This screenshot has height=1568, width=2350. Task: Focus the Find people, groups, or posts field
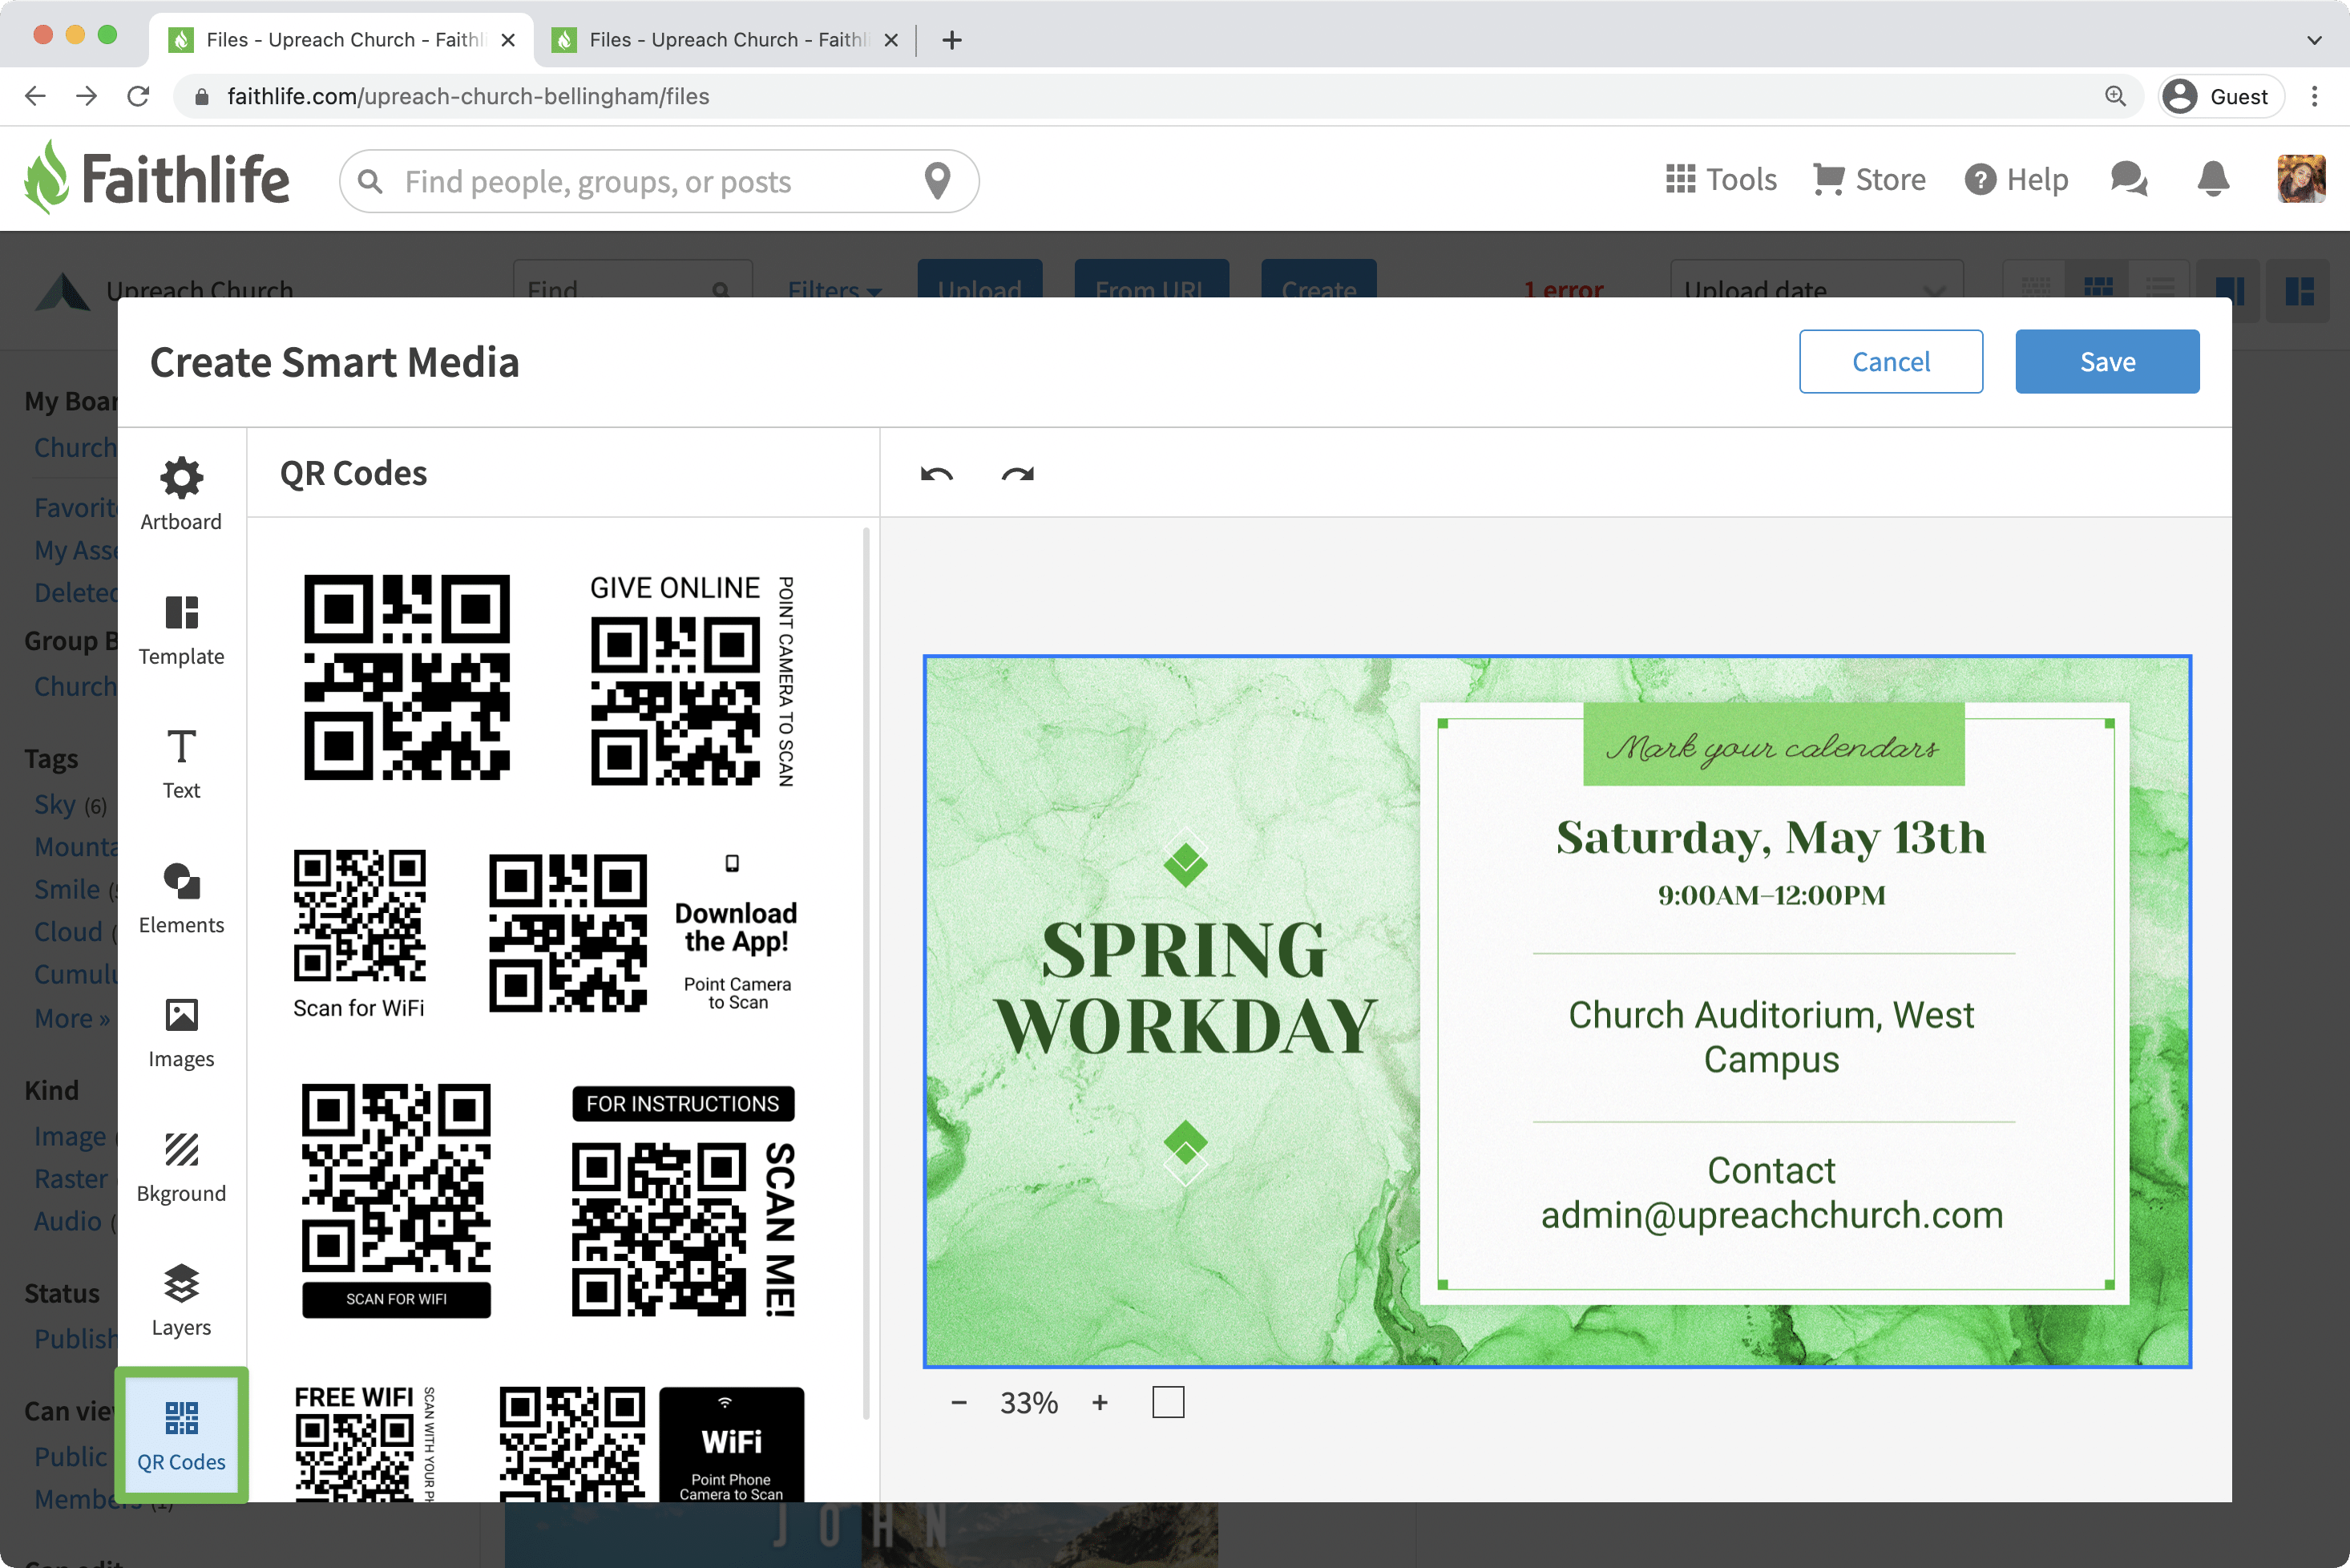659,181
